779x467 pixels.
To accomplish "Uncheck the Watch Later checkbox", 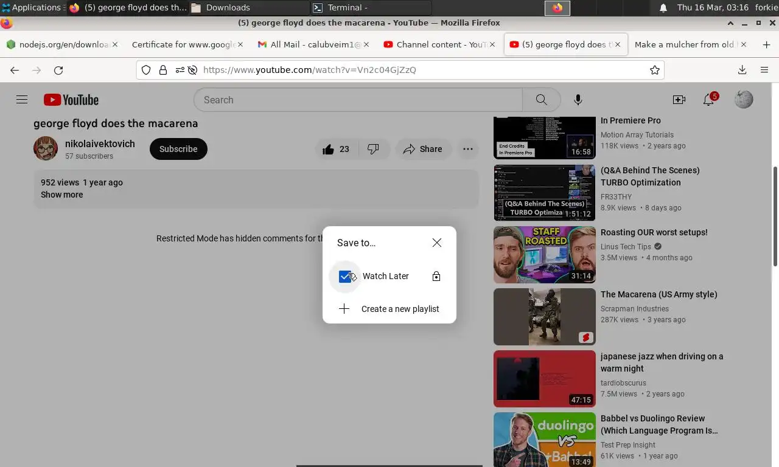I will (x=345, y=277).
